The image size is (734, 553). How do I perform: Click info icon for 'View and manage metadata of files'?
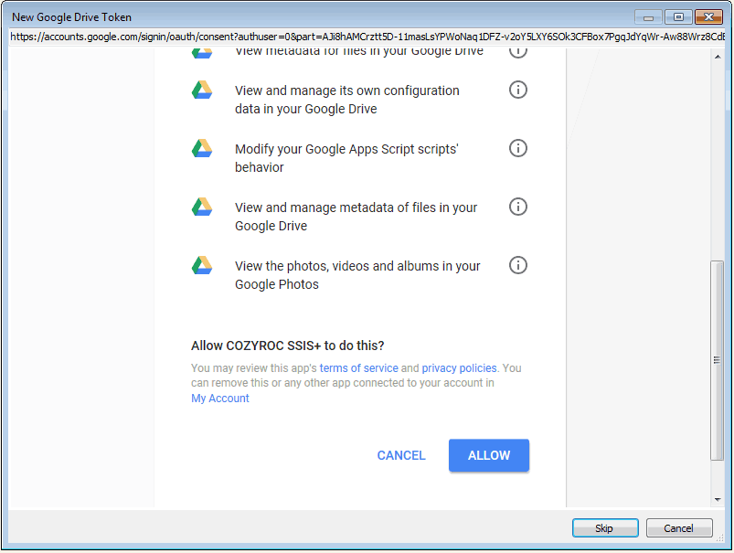click(x=517, y=207)
